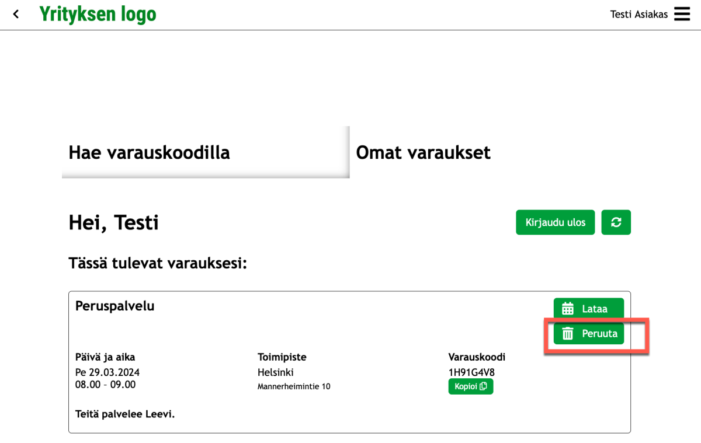Refresh the reservations list

point(616,222)
